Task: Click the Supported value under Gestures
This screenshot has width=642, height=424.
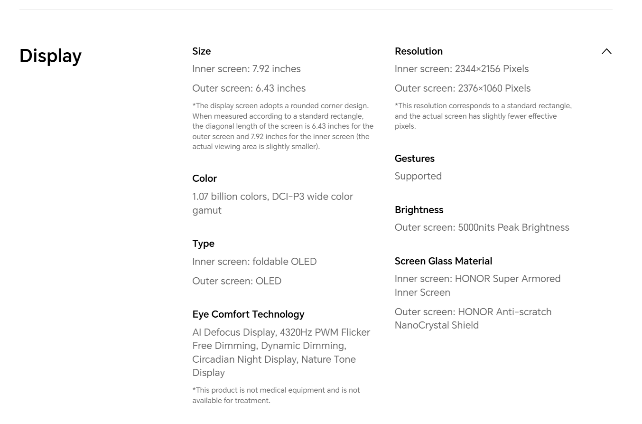Action: [x=418, y=176]
